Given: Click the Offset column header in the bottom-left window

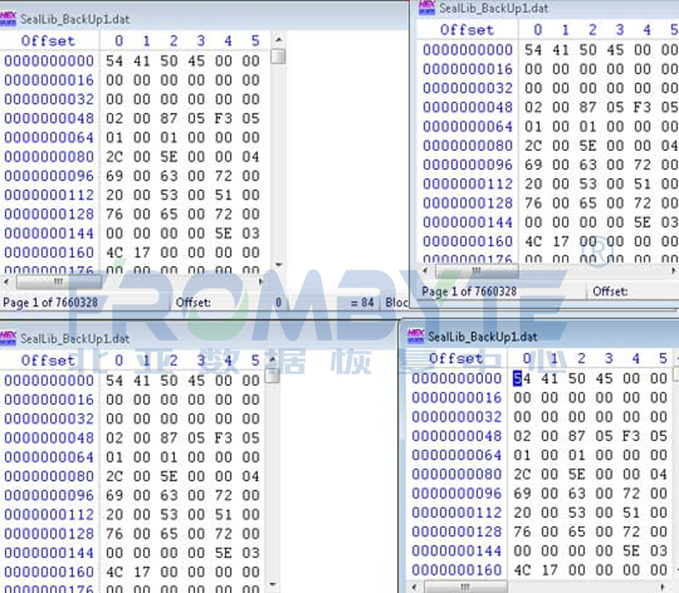Looking at the screenshot, I should [x=48, y=361].
